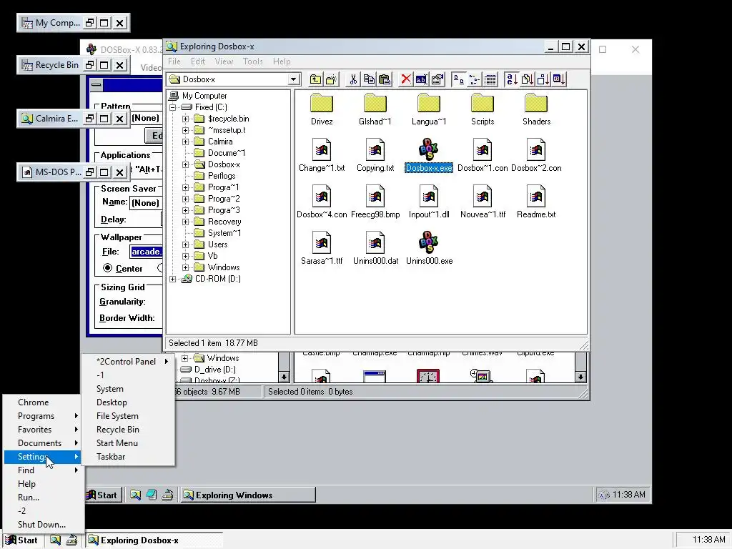The height and width of the screenshot is (549, 732).
Task: Open Taskbar settings from Settings submenu
Action: [128, 457]
